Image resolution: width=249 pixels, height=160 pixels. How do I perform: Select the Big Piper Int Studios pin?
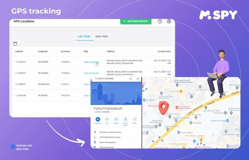176,121
